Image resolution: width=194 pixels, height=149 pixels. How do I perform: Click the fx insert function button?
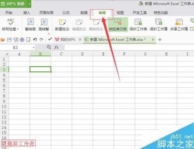pos(56,47)
